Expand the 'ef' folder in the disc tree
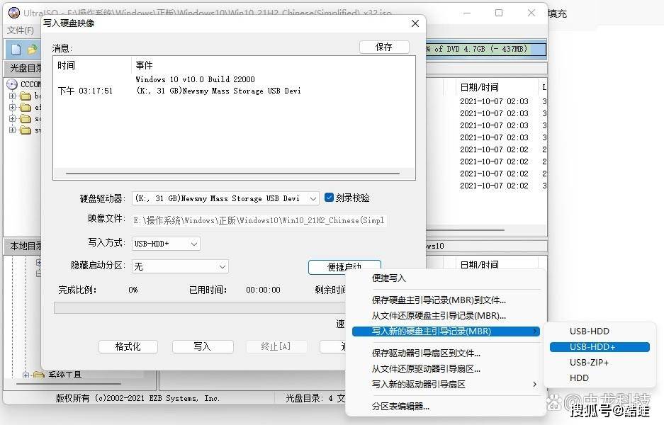 (12, 107)
